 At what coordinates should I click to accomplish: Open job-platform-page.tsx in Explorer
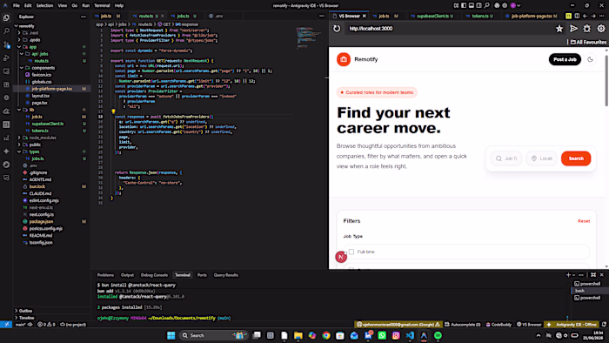pyautogui.click(x=51, y=89)
